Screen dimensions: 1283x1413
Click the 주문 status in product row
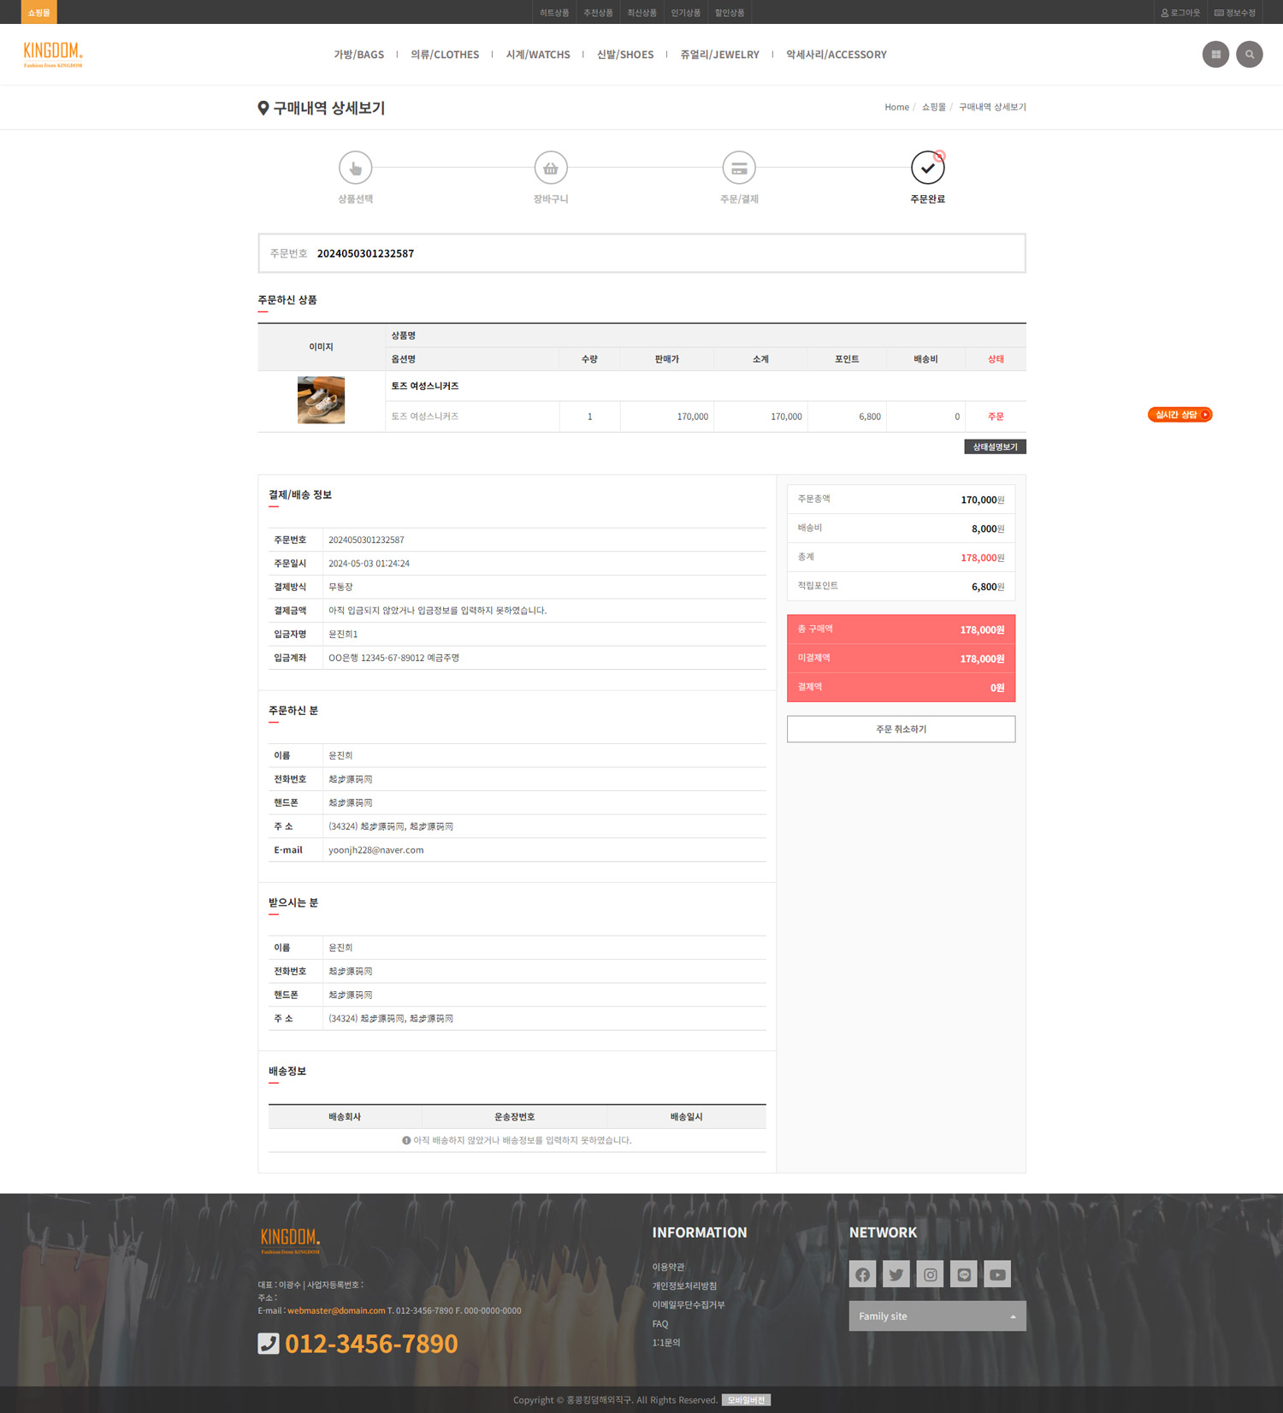[996, 417]
